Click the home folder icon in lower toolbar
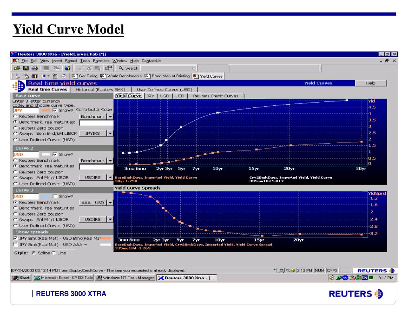 (x=26, y=76)
